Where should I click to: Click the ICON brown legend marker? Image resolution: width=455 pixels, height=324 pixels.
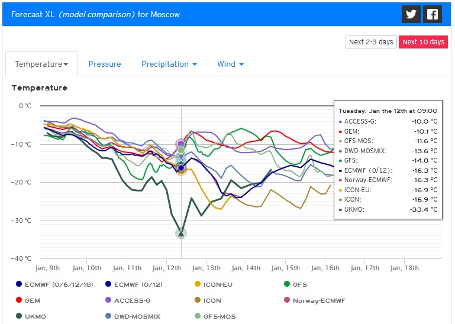198,300
